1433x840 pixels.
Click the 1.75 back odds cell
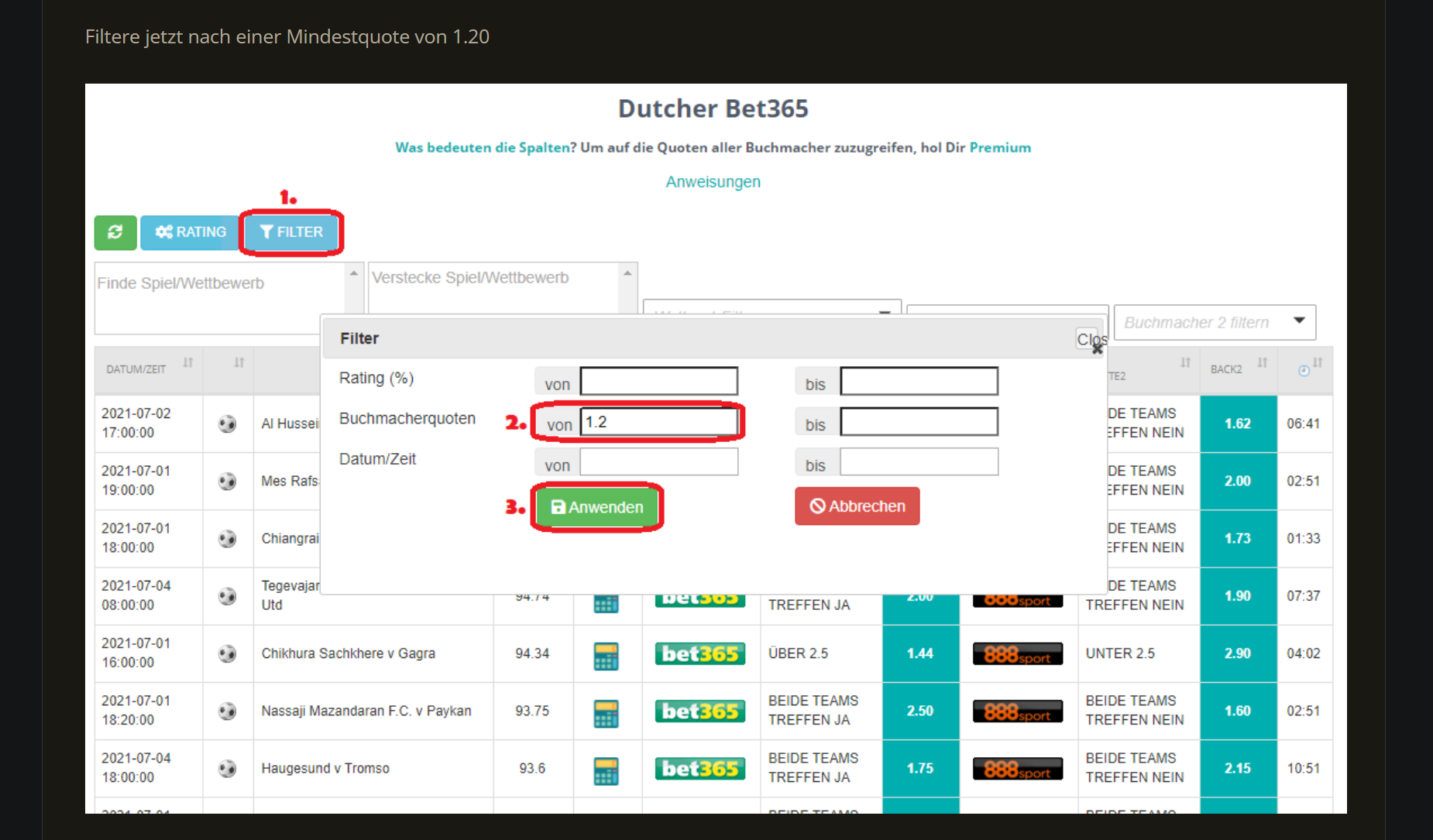click(x=920, y=769)
